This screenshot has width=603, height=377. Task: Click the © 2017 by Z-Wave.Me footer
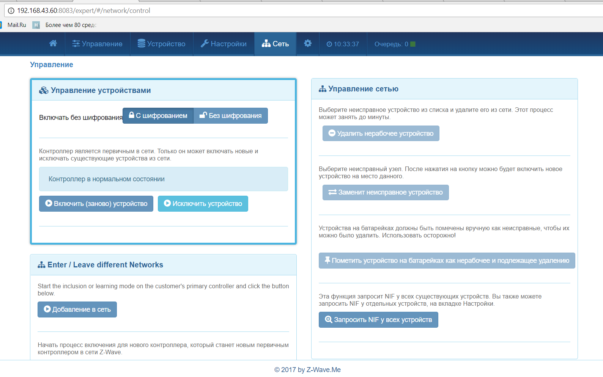point(307,370)
